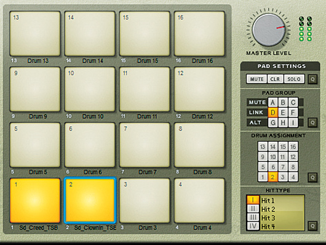Assign drum 14 in Drum Assignment grid
Viewport: 326px width, 245px height.
click(x=272, y=147)
